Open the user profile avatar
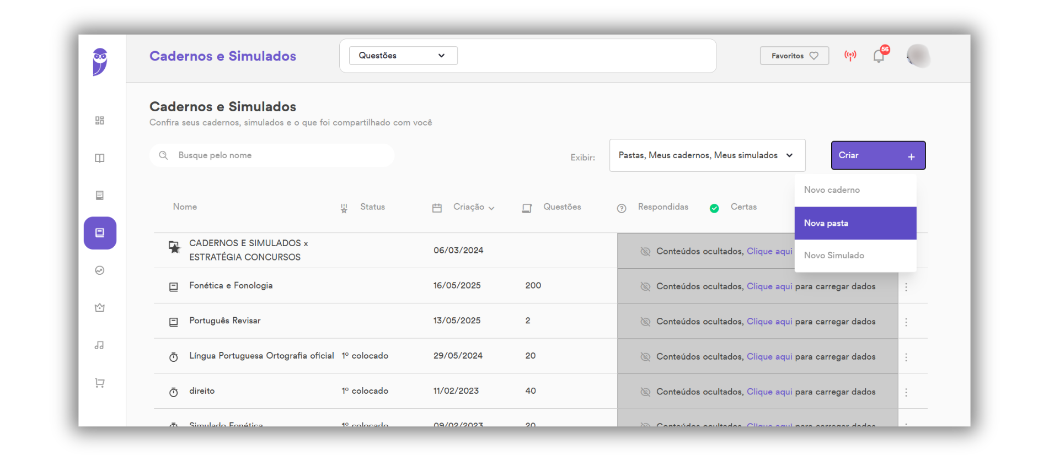1049x461 pixels. pyautogui.click(x=918, y=56)
